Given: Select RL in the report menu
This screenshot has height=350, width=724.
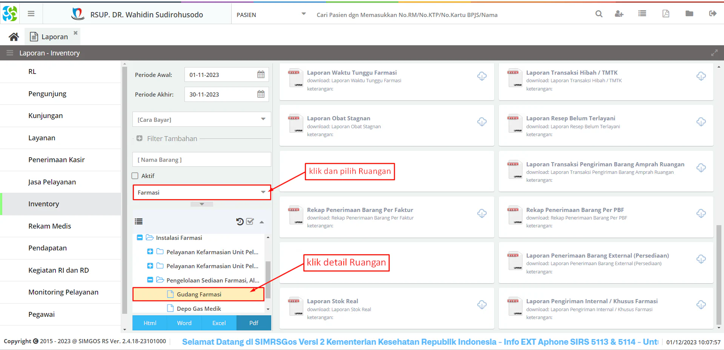Looking at the screenshot, I should [60, 72].
